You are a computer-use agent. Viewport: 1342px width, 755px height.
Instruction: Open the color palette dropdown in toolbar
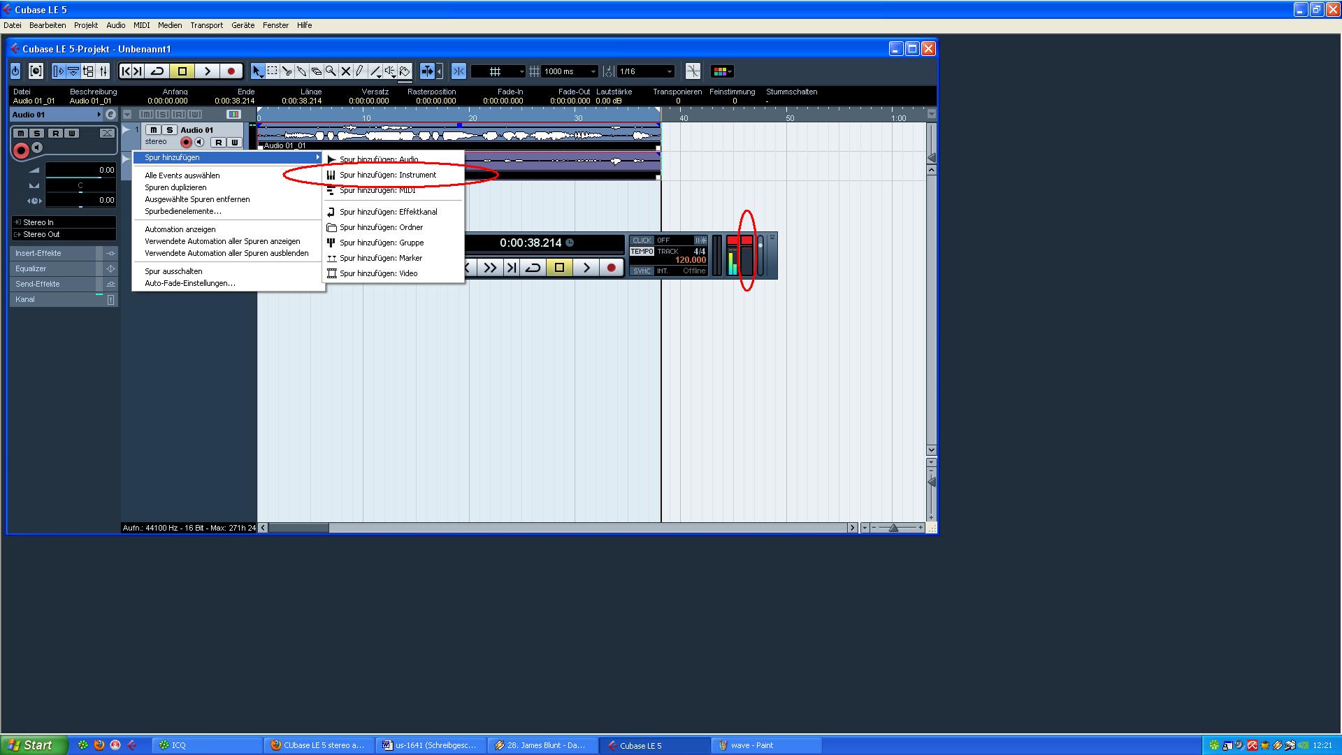[x=722, y=71]
